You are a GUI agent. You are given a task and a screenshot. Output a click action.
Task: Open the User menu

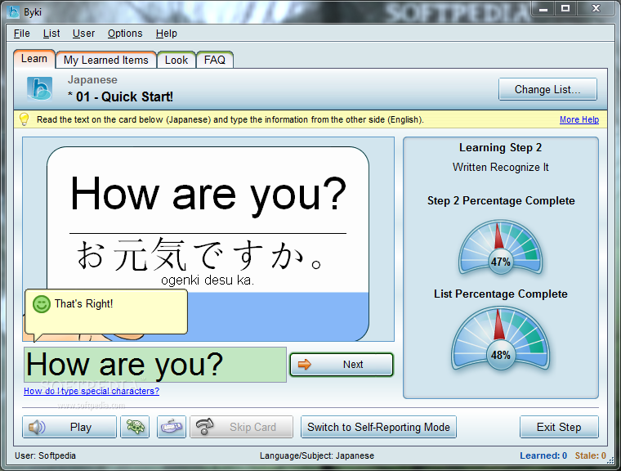click(x=83, y=34)
